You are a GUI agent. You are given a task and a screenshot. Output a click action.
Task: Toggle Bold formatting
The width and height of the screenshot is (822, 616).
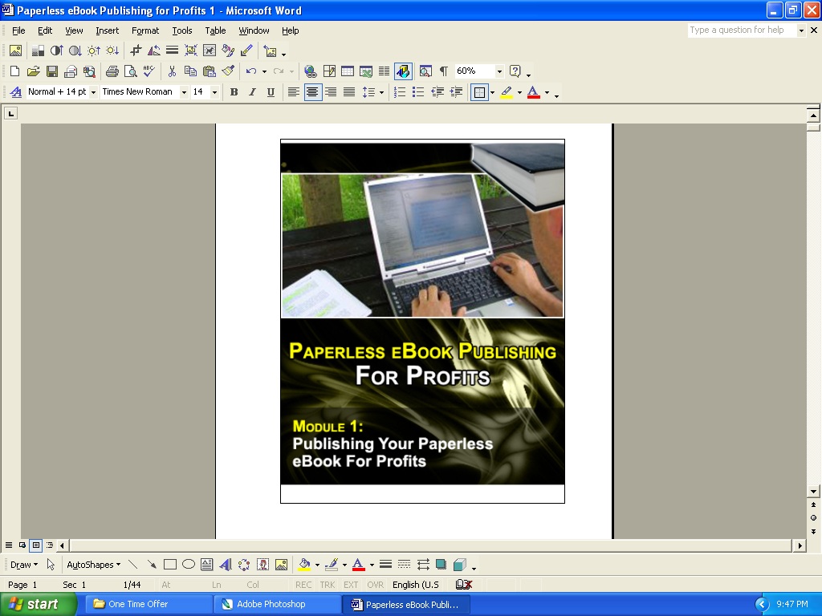234,92
